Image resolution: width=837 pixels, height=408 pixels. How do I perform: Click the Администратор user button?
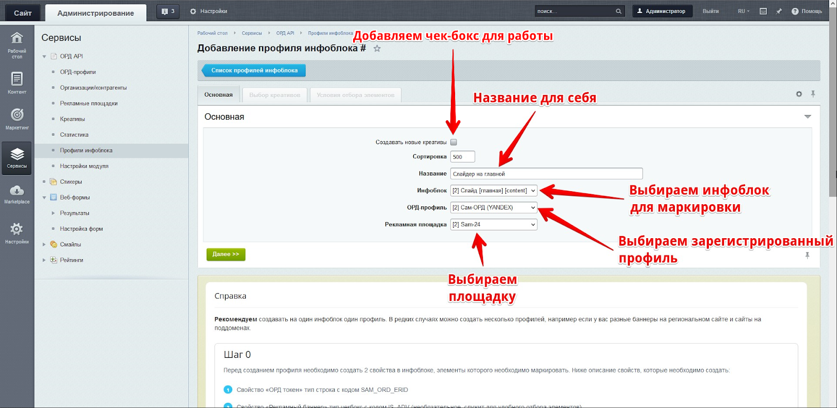tap(662, 11)
